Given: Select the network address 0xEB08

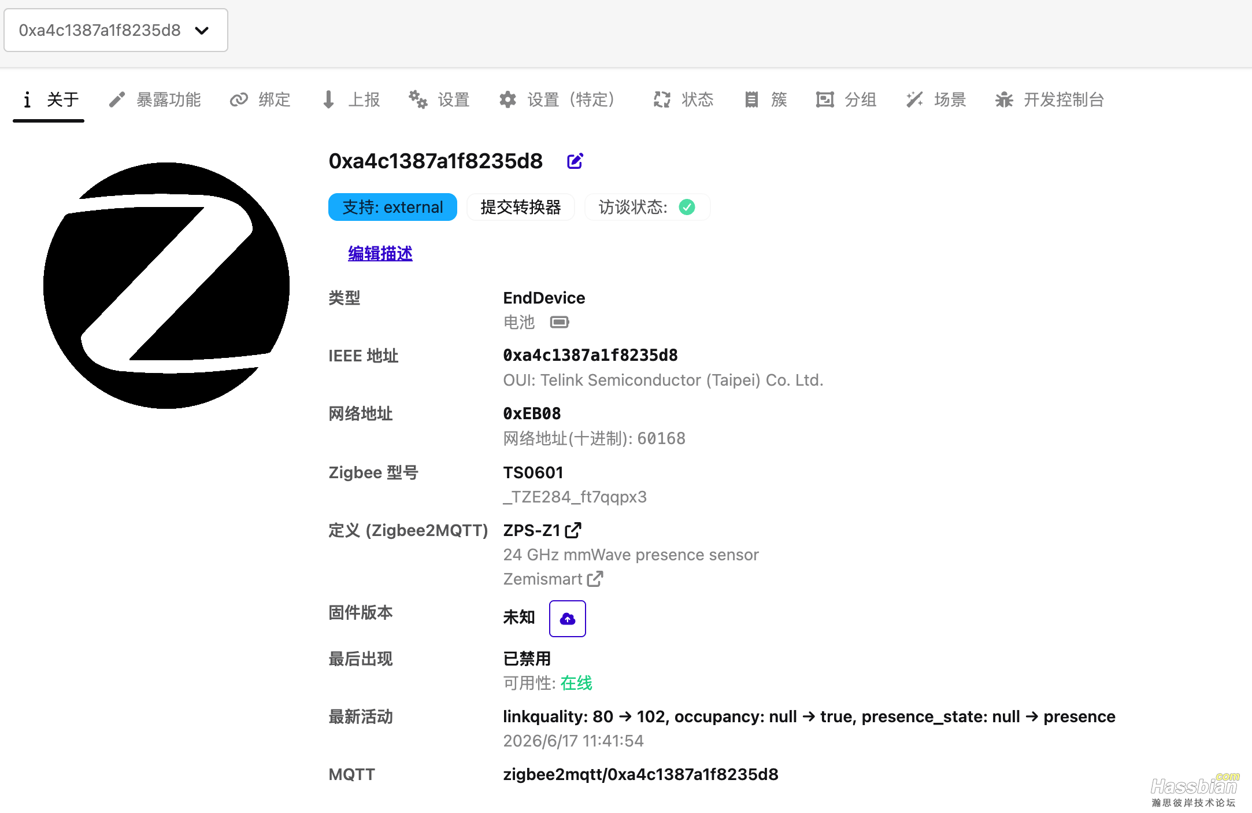Looking at the screenshot, I should pos(532,413).
